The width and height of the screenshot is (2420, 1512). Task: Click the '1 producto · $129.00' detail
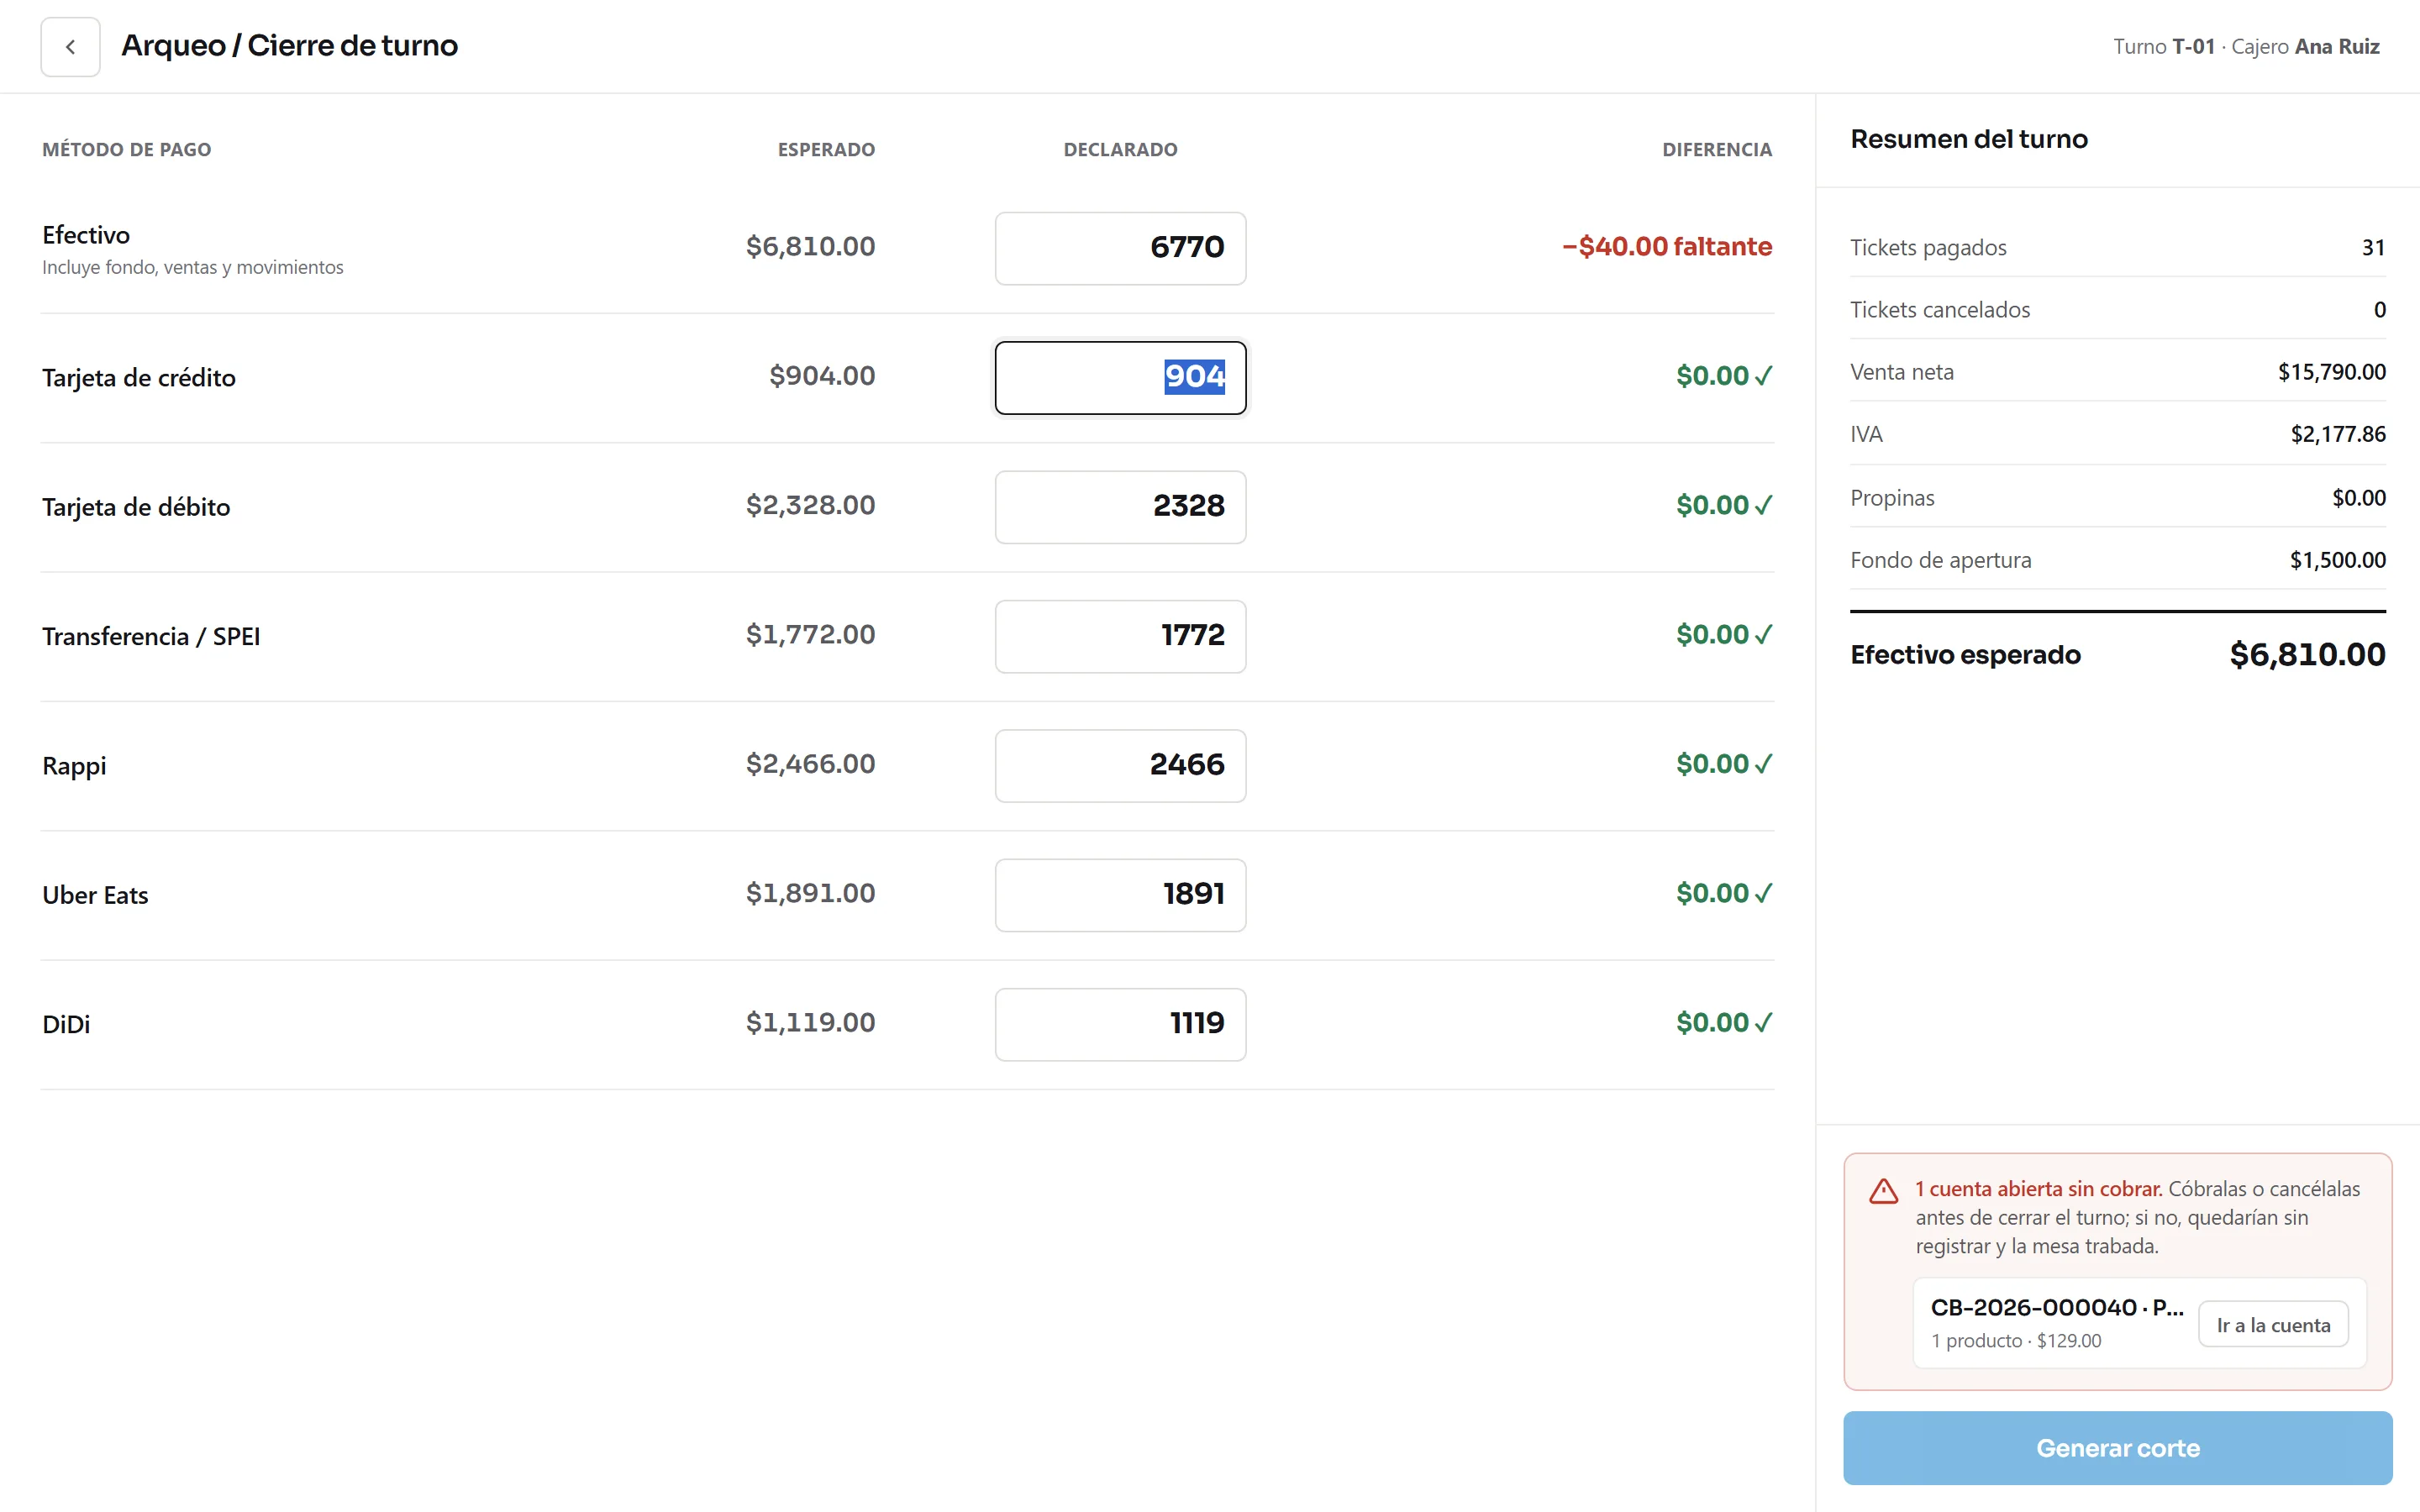(2015, 1341)
